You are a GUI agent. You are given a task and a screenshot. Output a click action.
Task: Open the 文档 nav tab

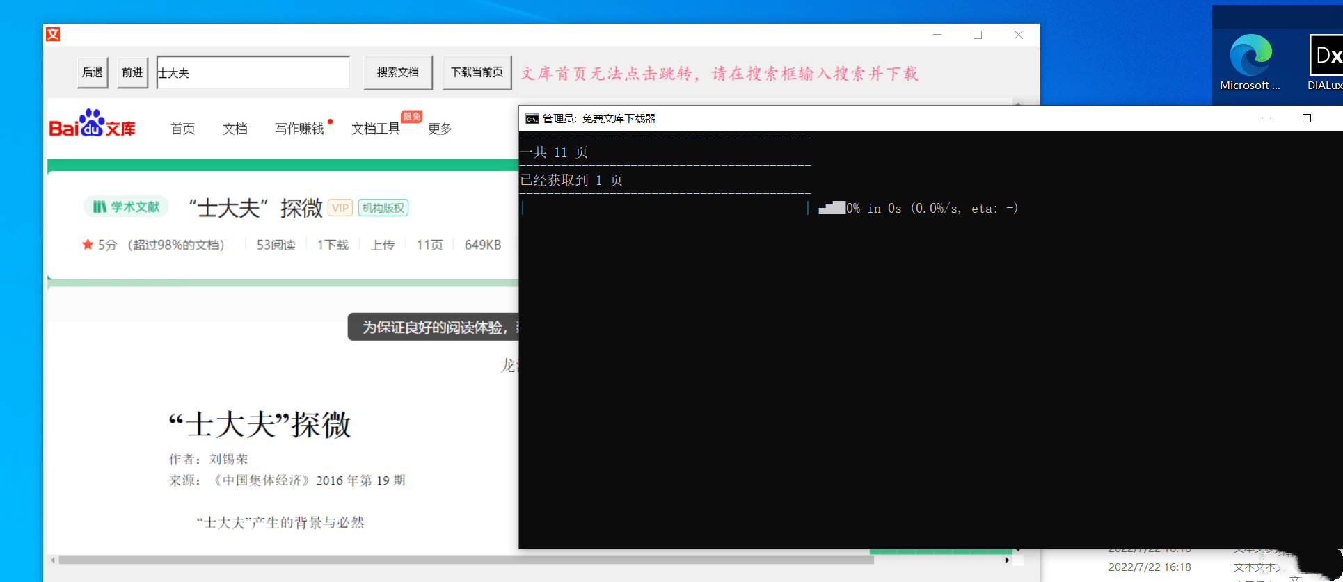[x=235, y=129]
